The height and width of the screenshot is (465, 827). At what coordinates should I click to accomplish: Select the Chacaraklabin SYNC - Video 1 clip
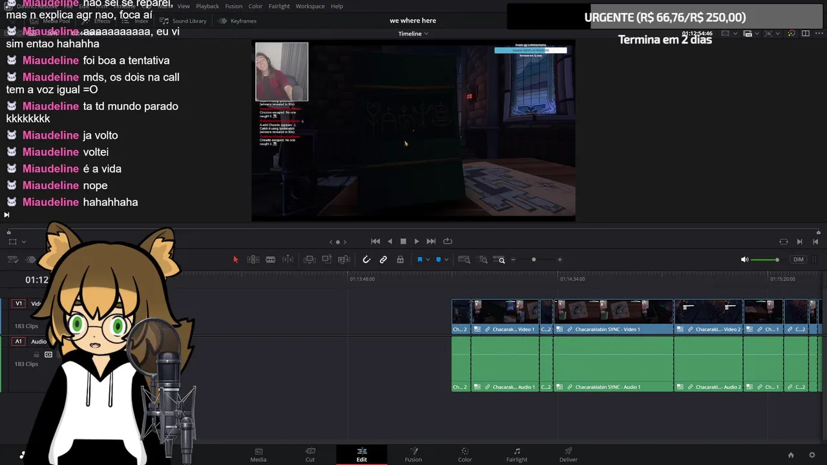click(613, 316)
